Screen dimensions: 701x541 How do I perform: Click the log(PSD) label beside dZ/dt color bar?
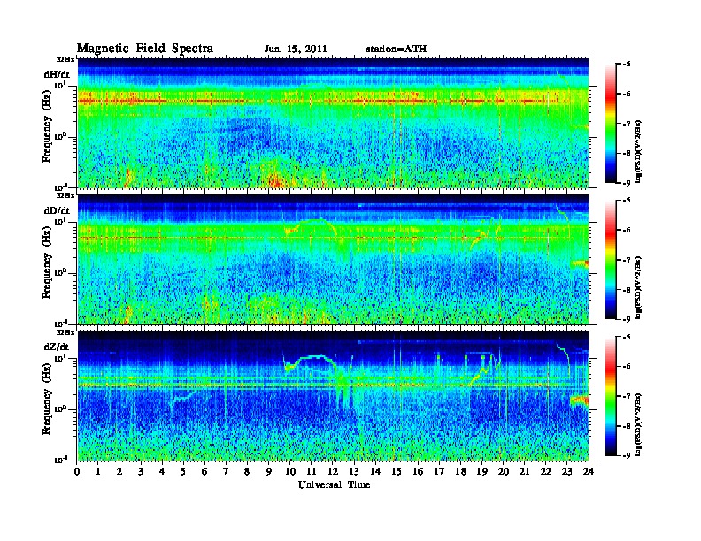click(638, 424)
